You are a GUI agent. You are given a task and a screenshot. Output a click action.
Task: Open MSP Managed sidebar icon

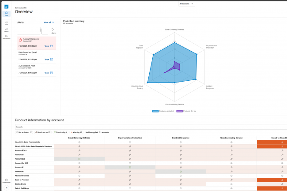point(6,37)
